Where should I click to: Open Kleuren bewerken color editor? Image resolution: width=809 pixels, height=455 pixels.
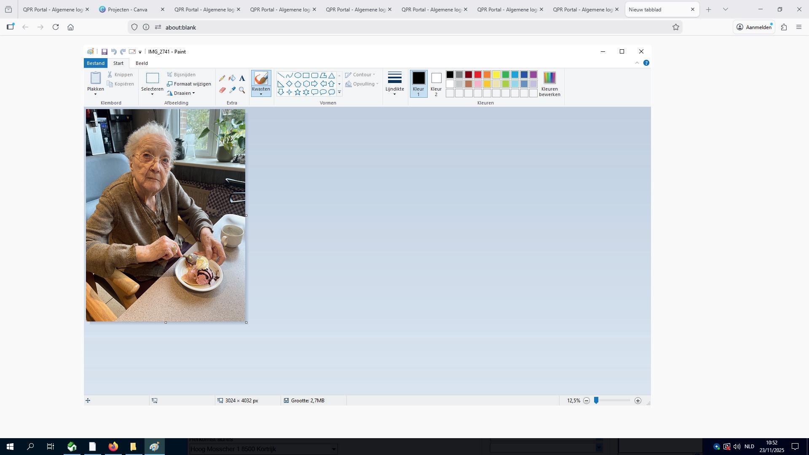(549, 83)
